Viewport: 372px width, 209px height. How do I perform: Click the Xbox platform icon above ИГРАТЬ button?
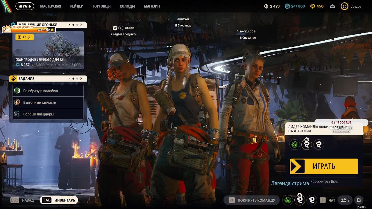click(295, 145)
